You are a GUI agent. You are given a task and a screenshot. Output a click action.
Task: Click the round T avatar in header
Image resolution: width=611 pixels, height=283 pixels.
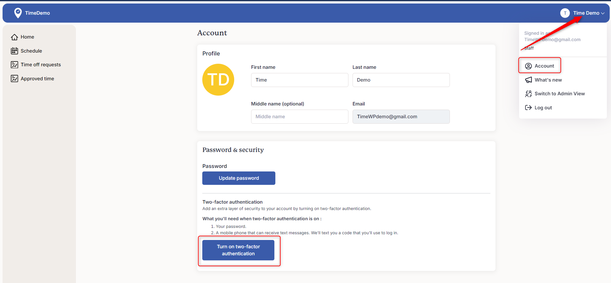coord(565,13)
